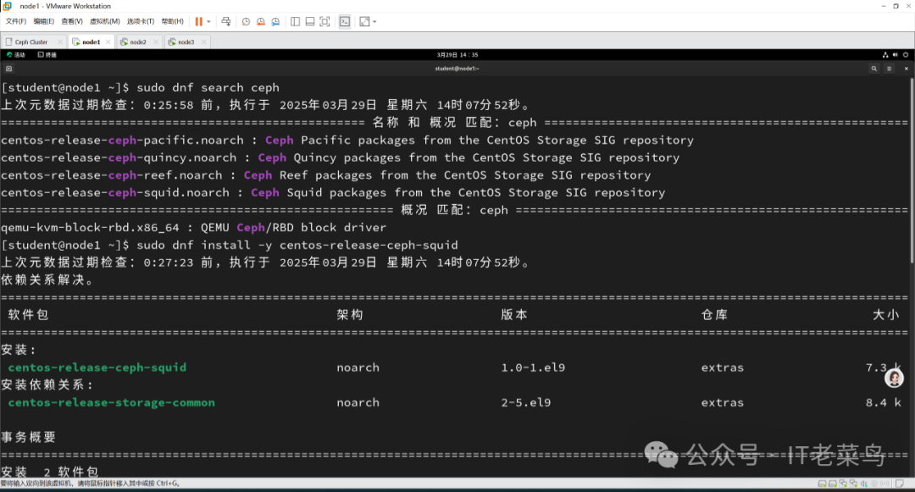Image resolution: width=915 pixels, height=492 pixels.
Task: Click the Send Ctrl+Alt+Del toolbar icon
Action: [x=226, y=21]
